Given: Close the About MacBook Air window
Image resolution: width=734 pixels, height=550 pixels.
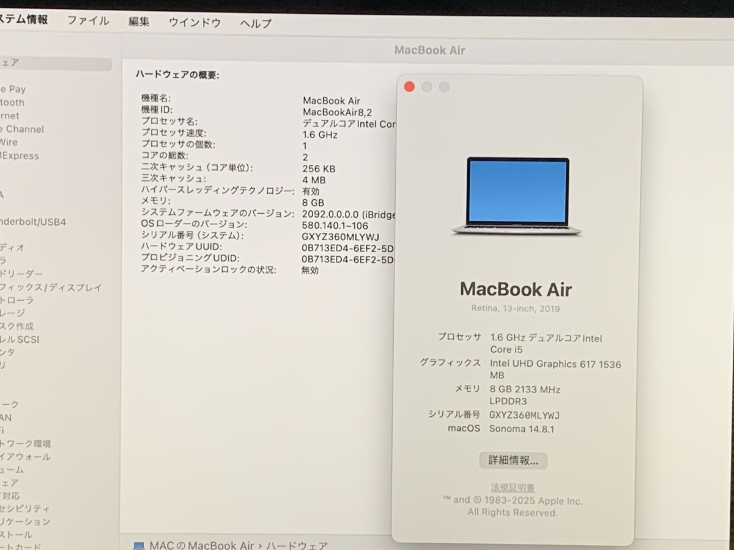Looking at the screenshot, I should [409, 87].
